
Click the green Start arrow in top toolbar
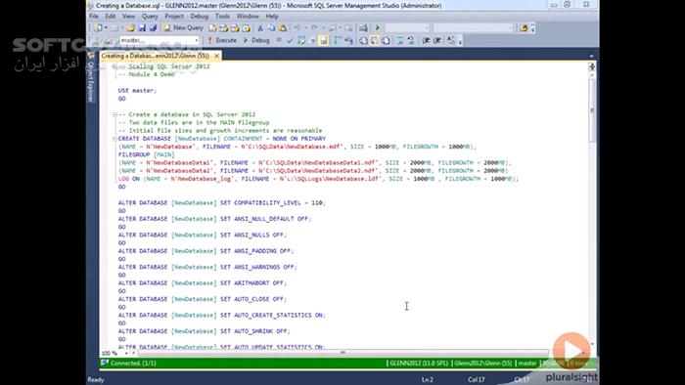point(378,28)
